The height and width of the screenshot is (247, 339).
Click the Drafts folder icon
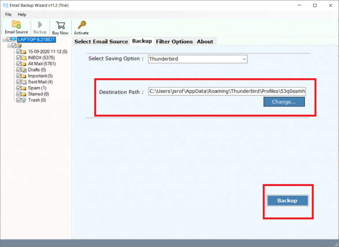pos(24,70)
